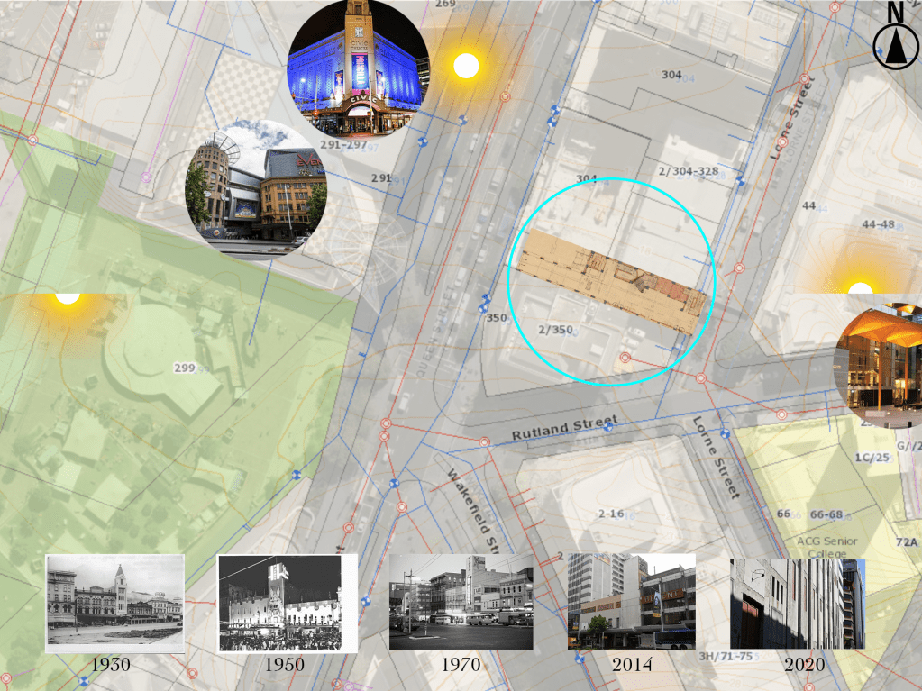Click the yellow sun marker beside Civic Theatre photo
The height and width of the screenshot is (691, 922).
point(465,66)
